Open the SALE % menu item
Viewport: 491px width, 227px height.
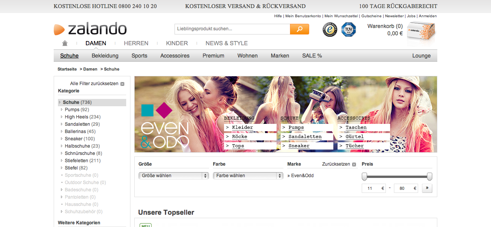click(x=312, y=56)
